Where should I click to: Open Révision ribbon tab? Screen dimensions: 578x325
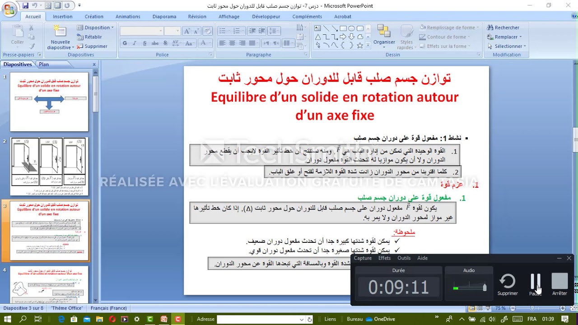pos(197,16)
